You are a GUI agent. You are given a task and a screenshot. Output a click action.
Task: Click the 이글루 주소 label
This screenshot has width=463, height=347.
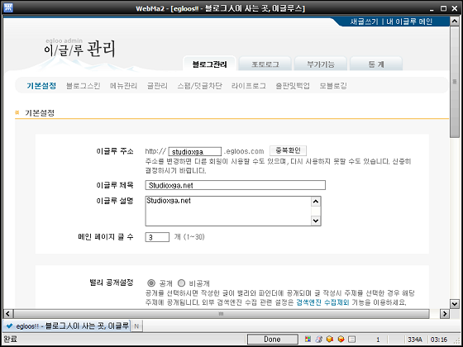[x=115, y=152]
